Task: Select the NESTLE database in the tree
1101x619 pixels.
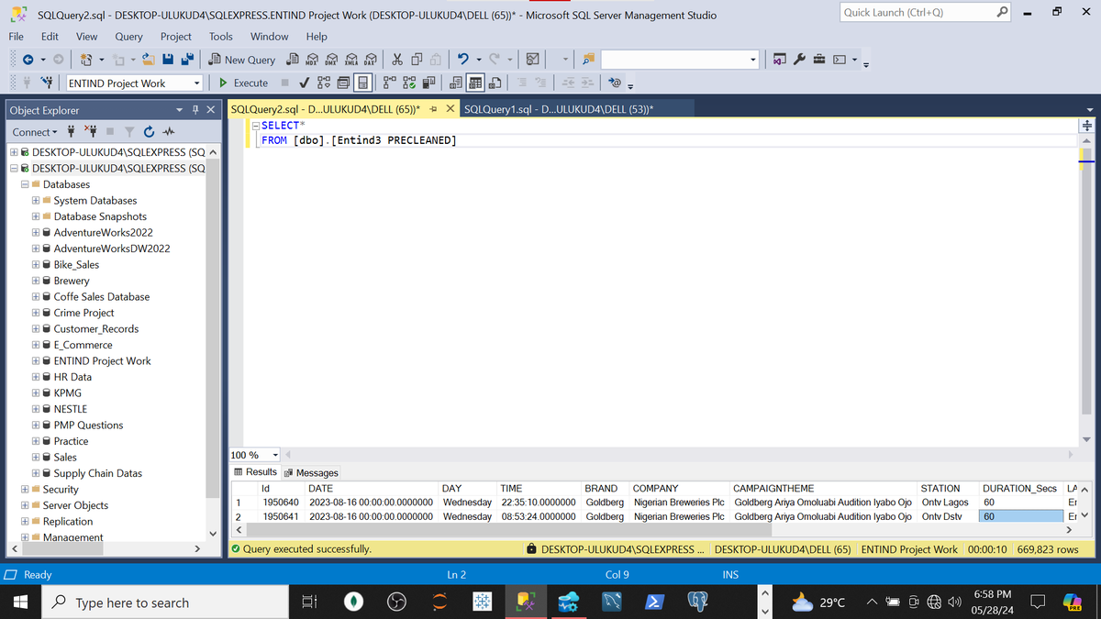Action: pyautogui.click(x=71, y=409)
